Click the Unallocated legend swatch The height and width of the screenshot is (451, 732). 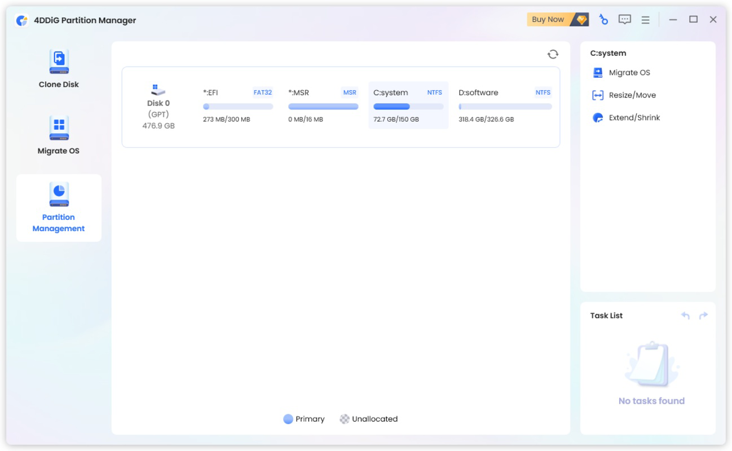[345, 419]
